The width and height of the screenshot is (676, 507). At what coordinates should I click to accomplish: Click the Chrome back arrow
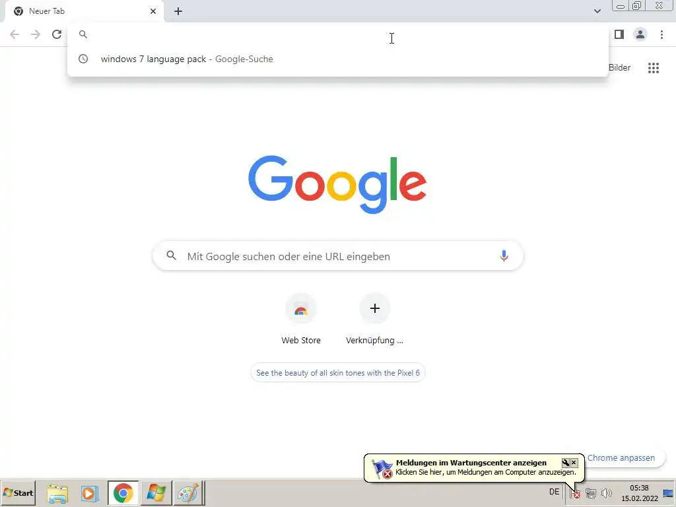click(x=15, y=34)
